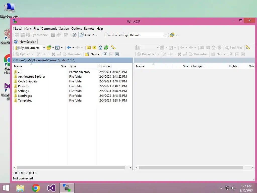Click the remote home directory icon

coord(214,47)
